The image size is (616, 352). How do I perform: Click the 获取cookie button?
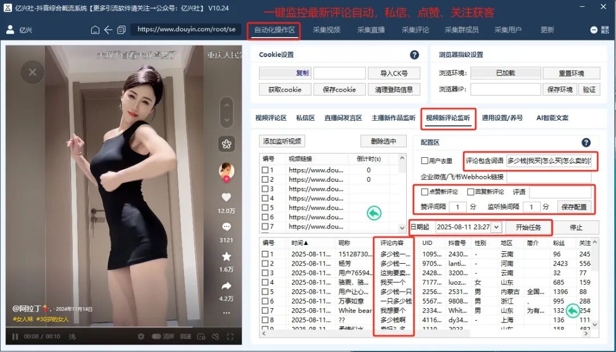click(x=285, y=89)
